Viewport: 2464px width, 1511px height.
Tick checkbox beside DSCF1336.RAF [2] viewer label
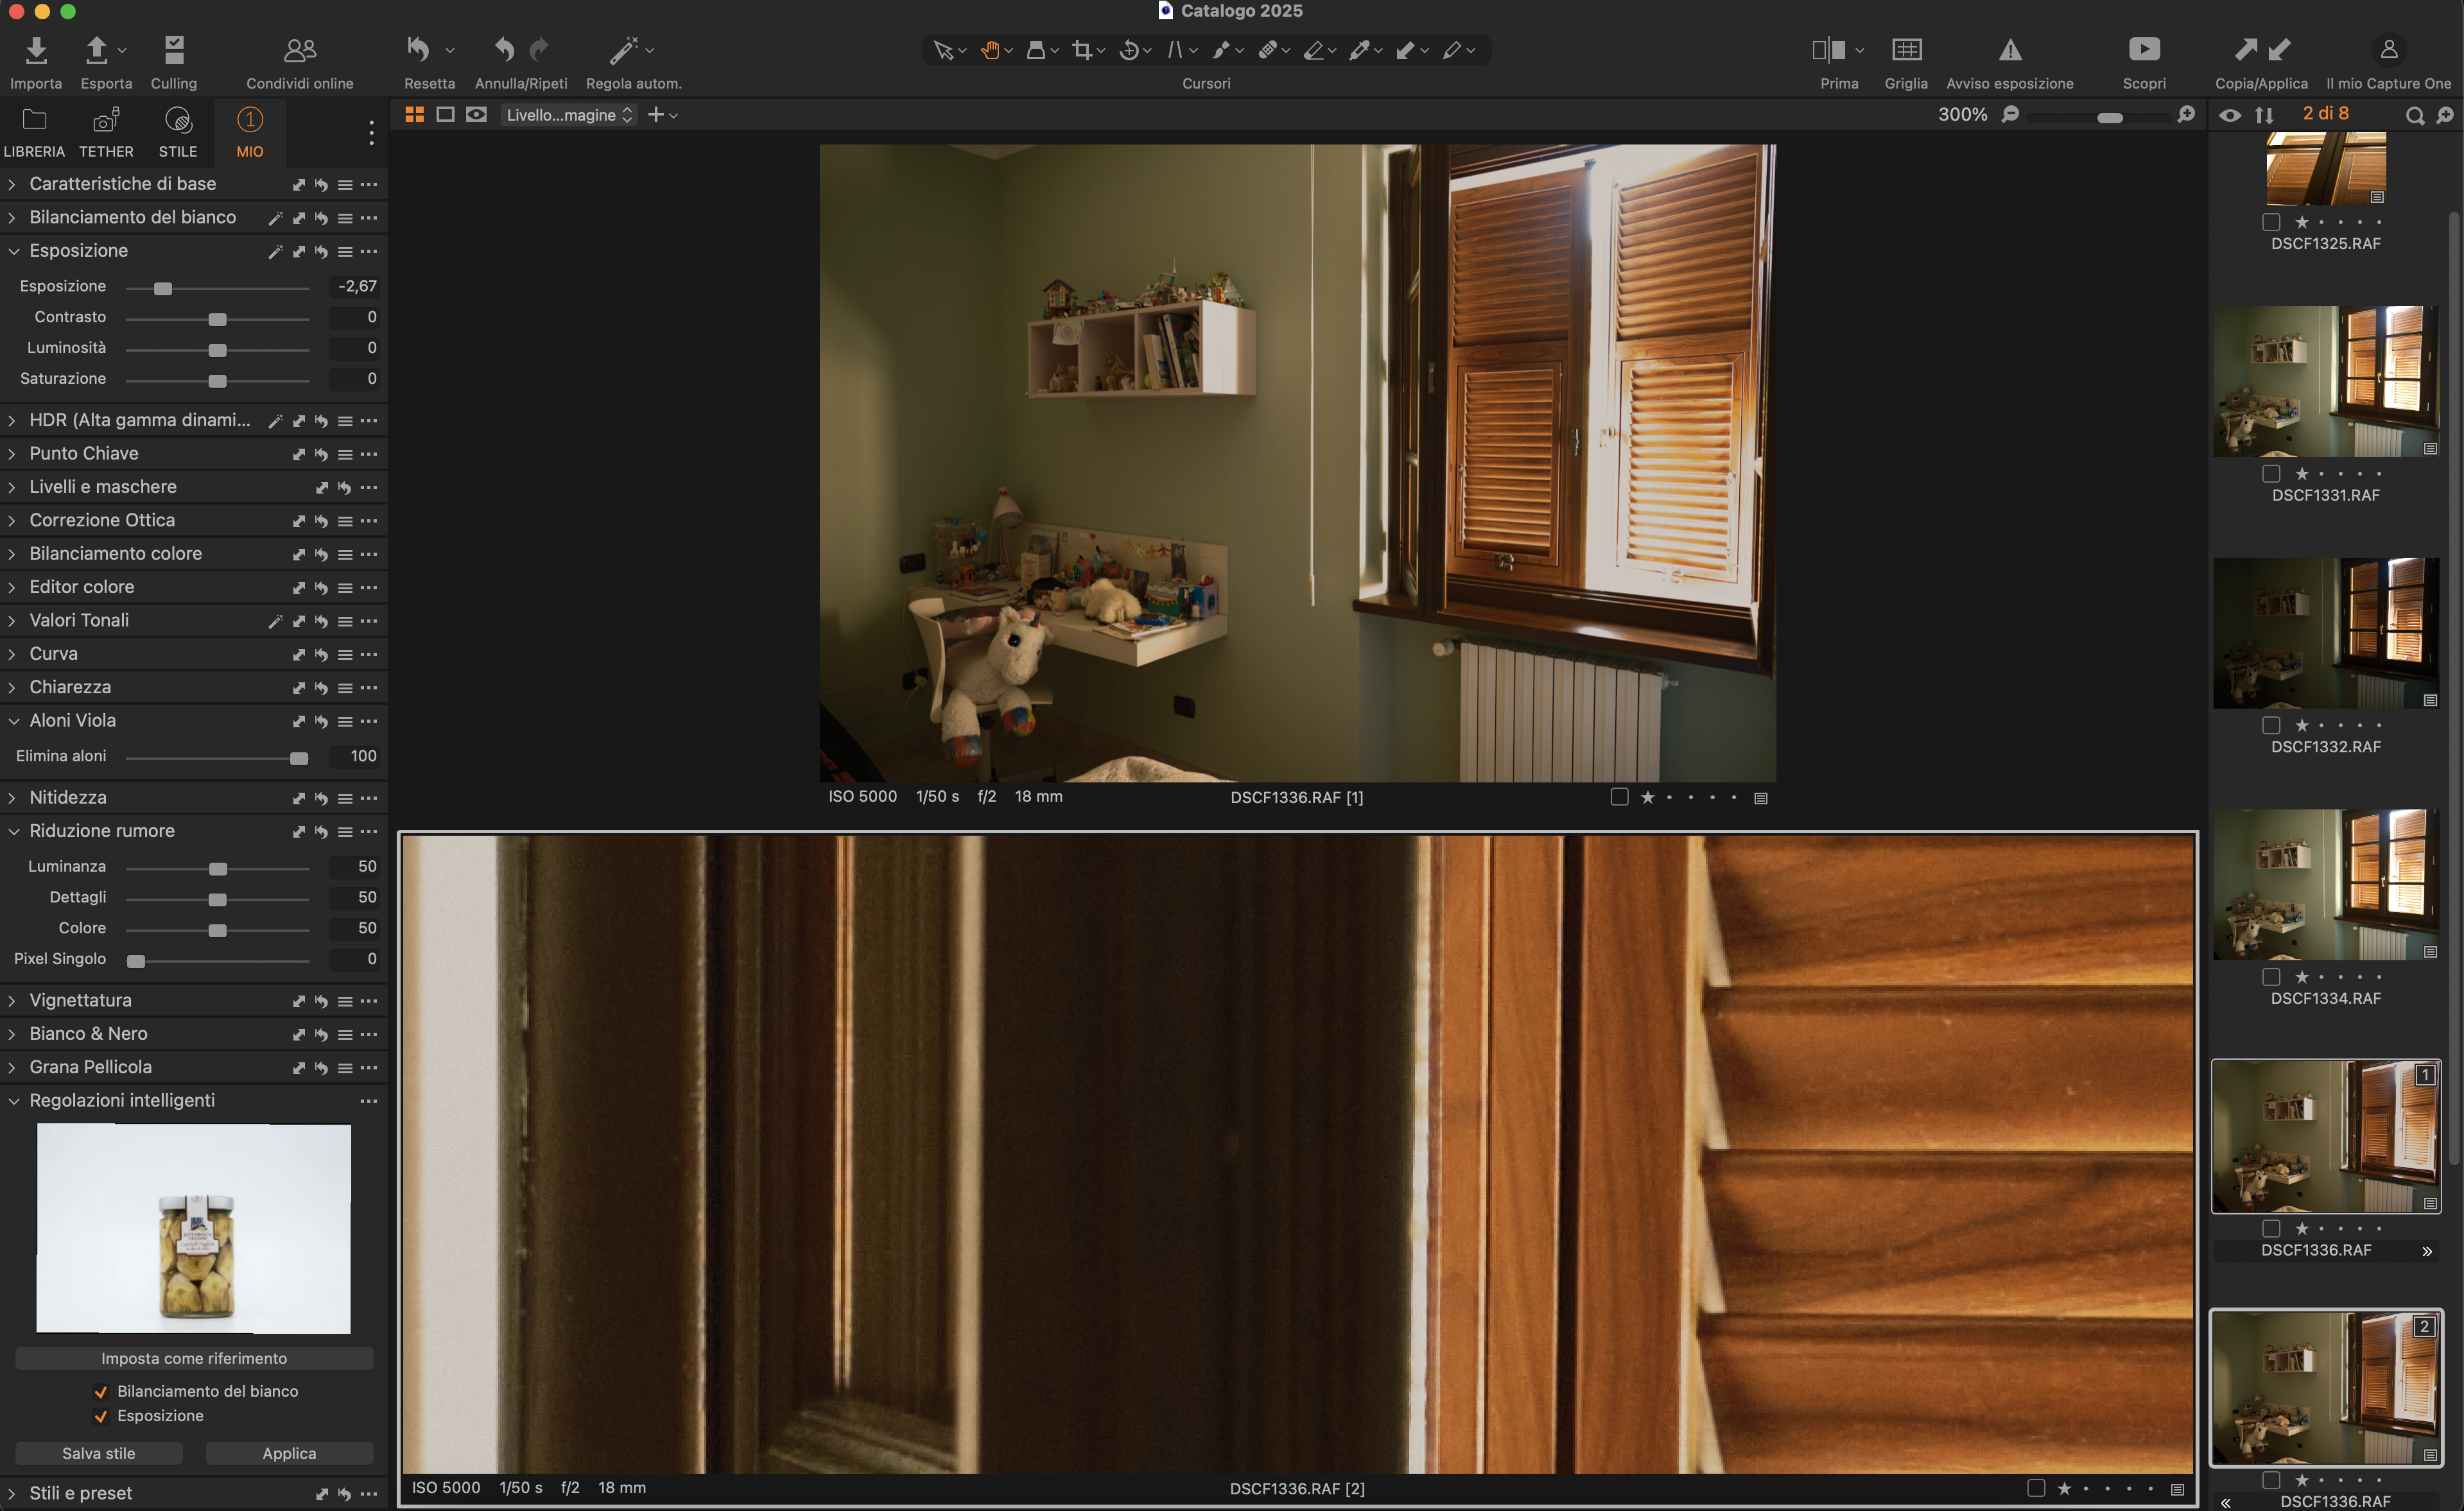[2035, 1488]
